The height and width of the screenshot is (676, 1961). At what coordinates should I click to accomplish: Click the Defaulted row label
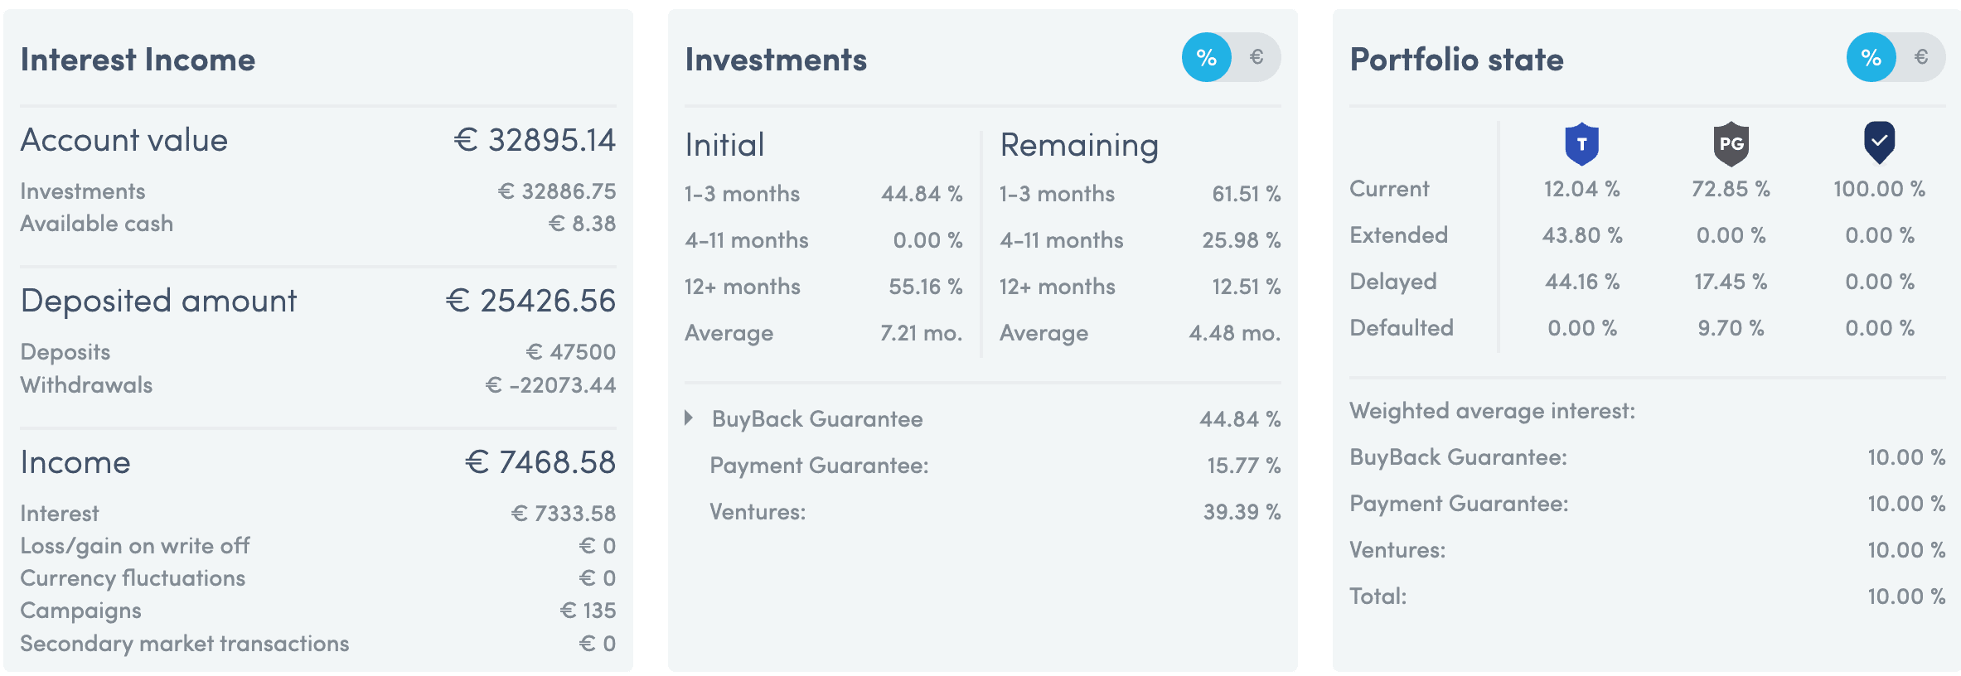[x=1402, y=328]
